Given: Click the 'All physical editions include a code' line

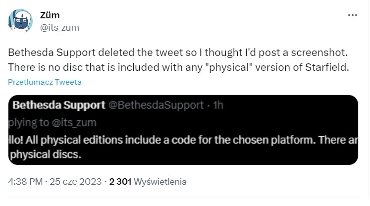Looking at the screenshot, I should [97, 140].
